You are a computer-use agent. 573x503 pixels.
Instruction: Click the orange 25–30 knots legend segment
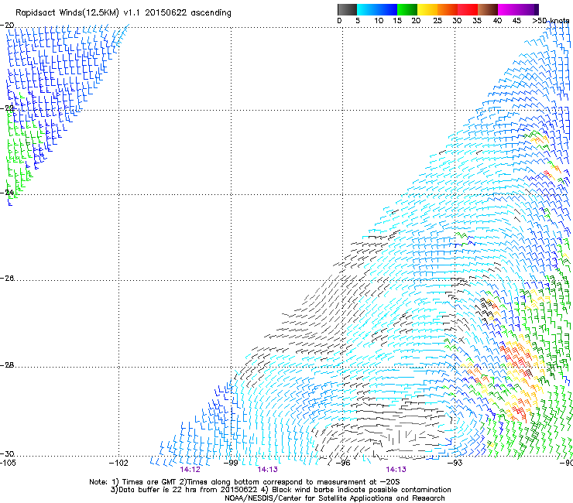point(448,9)
